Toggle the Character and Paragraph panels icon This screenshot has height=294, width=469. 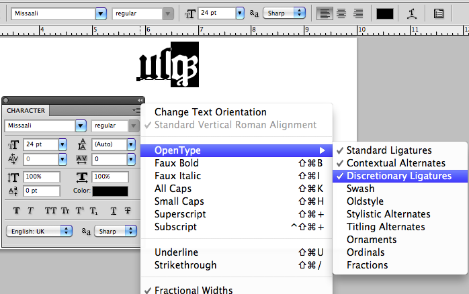(x=439, y=13)
